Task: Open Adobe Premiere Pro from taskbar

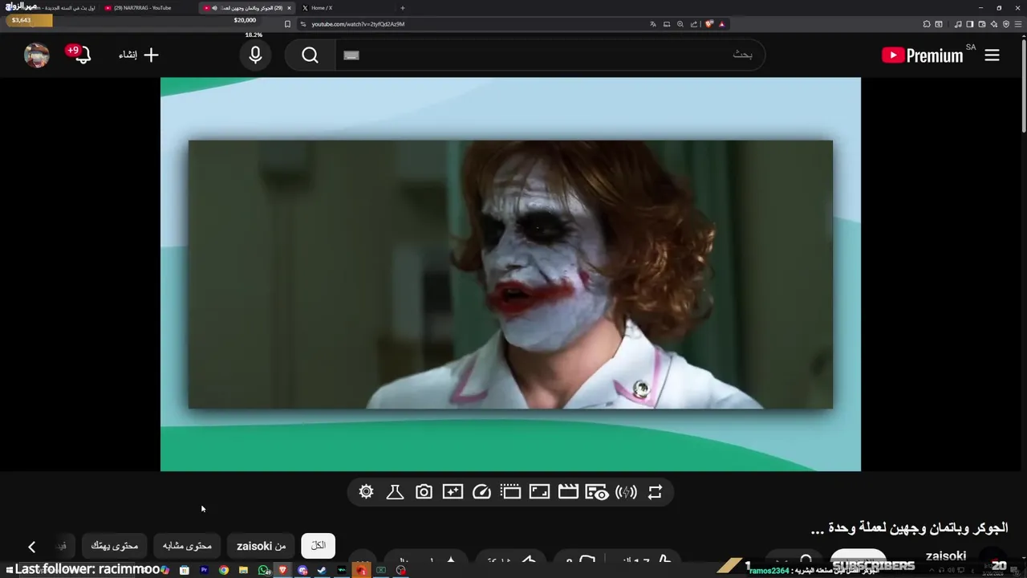Action: [x=204, y=570]
